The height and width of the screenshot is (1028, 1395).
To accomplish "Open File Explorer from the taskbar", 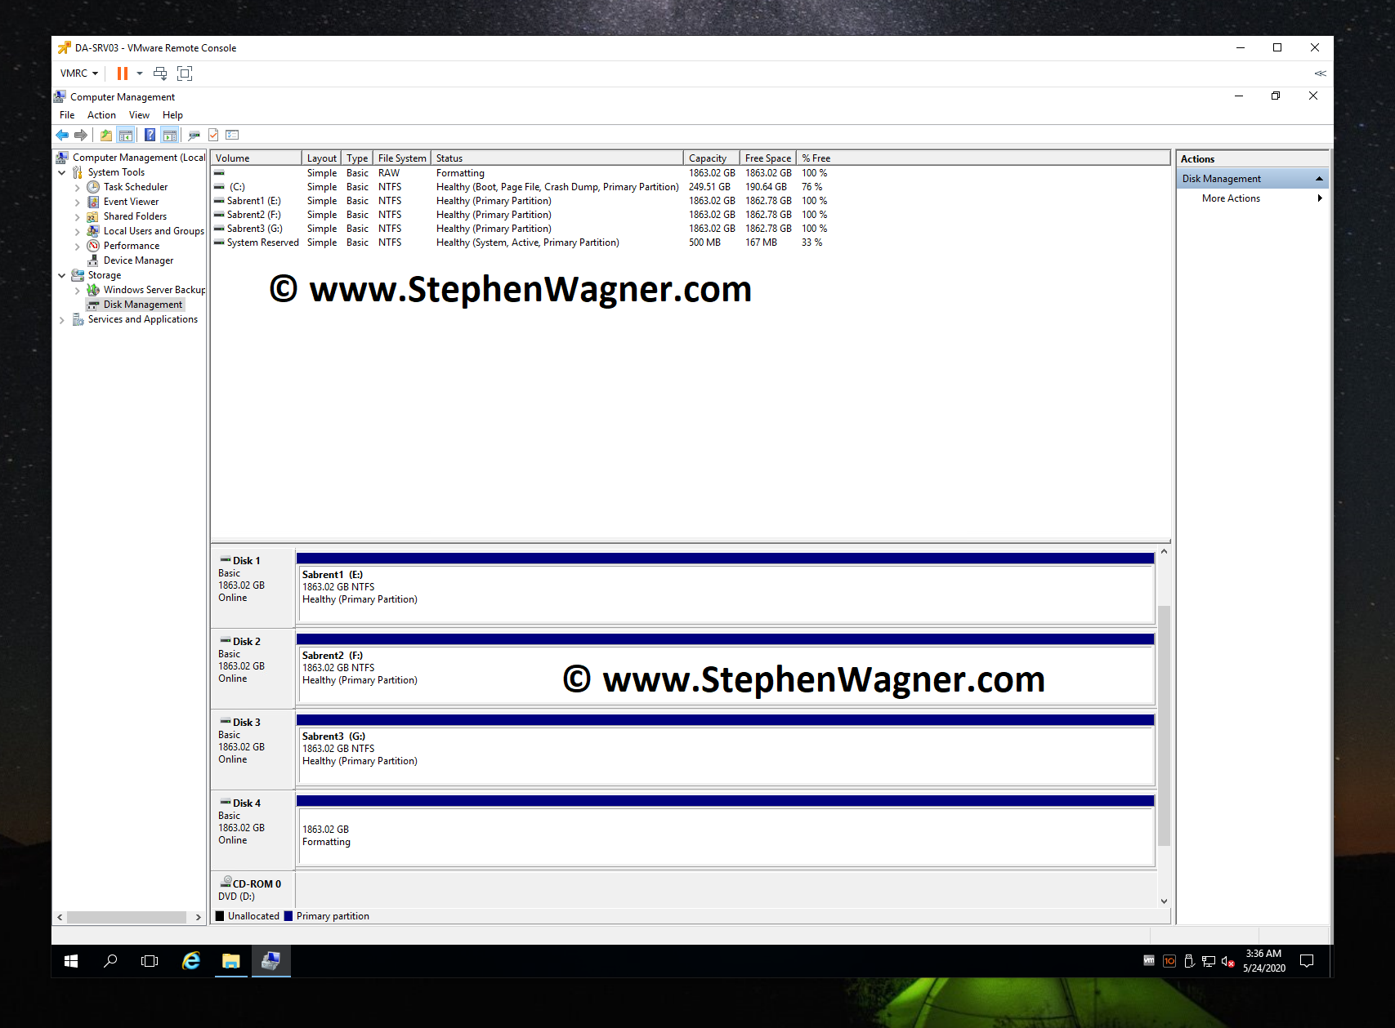I will coord(230,962).
